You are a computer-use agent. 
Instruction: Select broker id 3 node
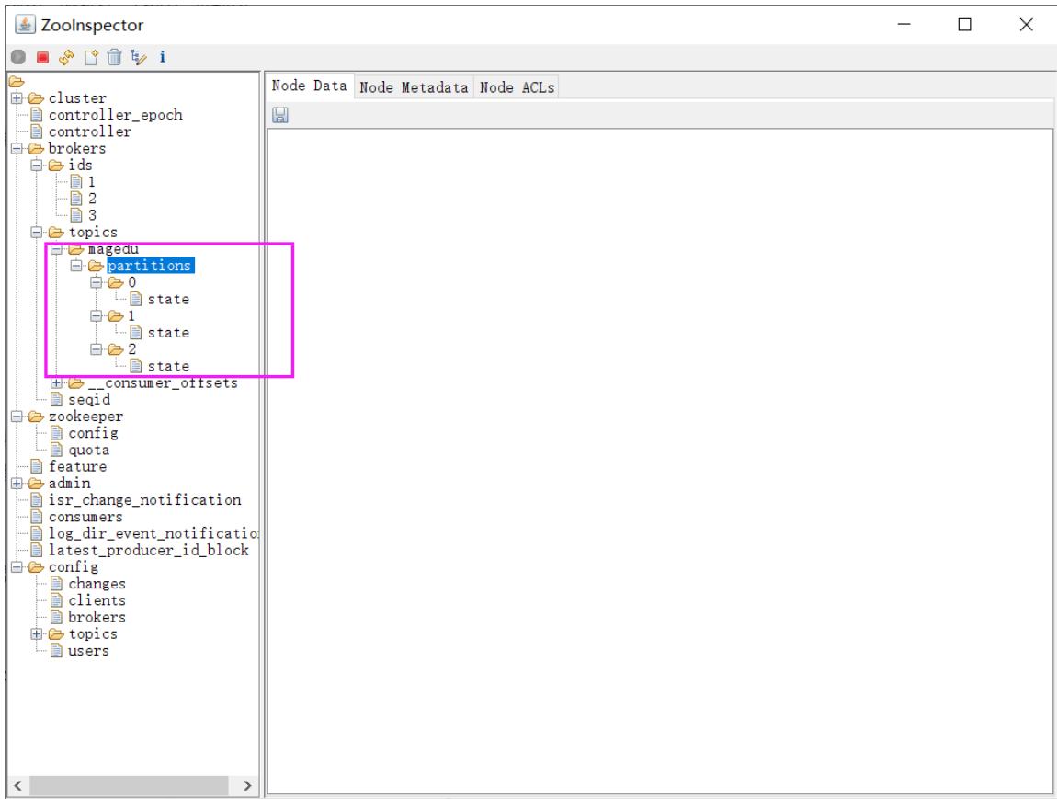[x=92, y=216]
